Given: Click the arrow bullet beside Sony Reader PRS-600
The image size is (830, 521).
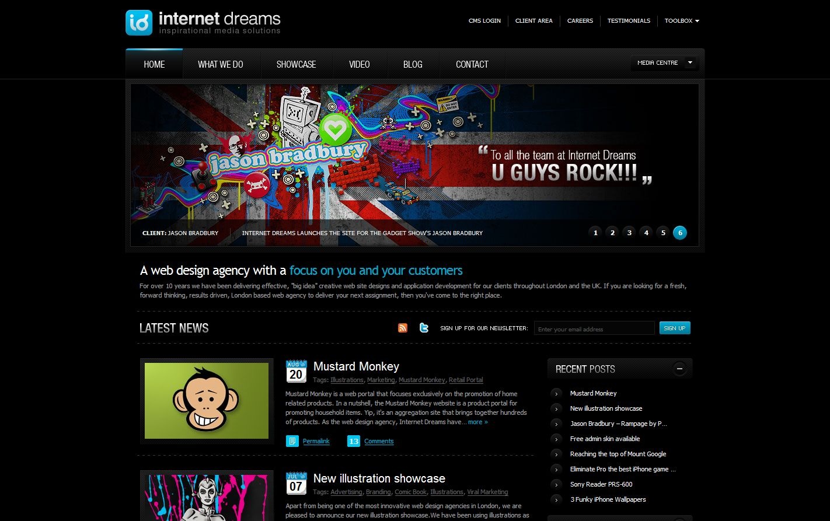Looking at the screenshot, I should (556, 484).
